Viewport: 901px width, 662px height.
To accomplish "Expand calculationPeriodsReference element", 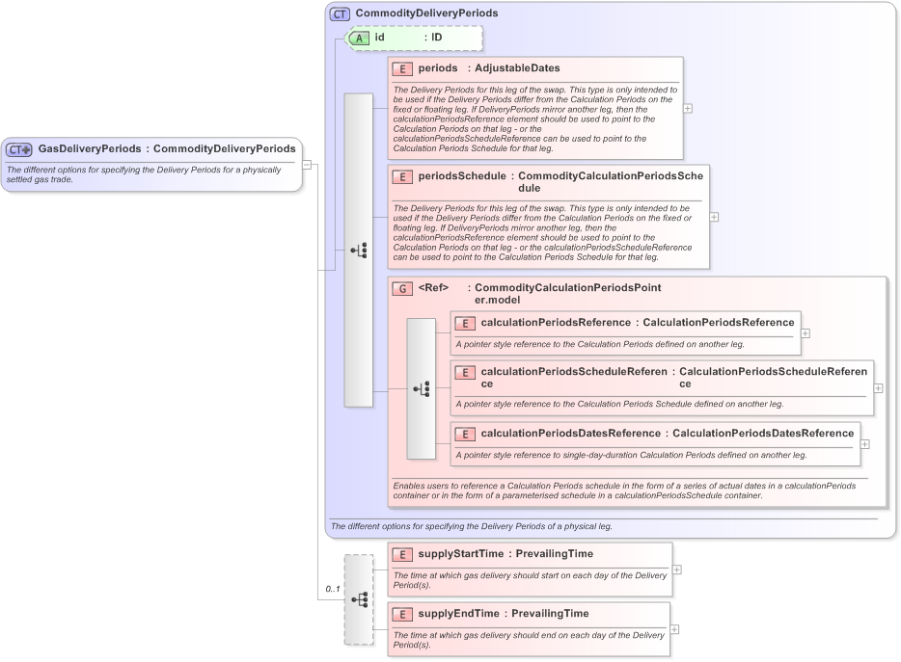I will [805, 333].
